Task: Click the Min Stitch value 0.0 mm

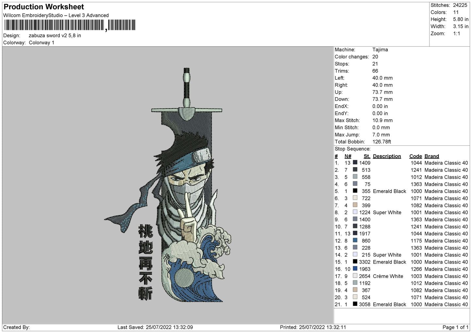Action: (382, 128)
